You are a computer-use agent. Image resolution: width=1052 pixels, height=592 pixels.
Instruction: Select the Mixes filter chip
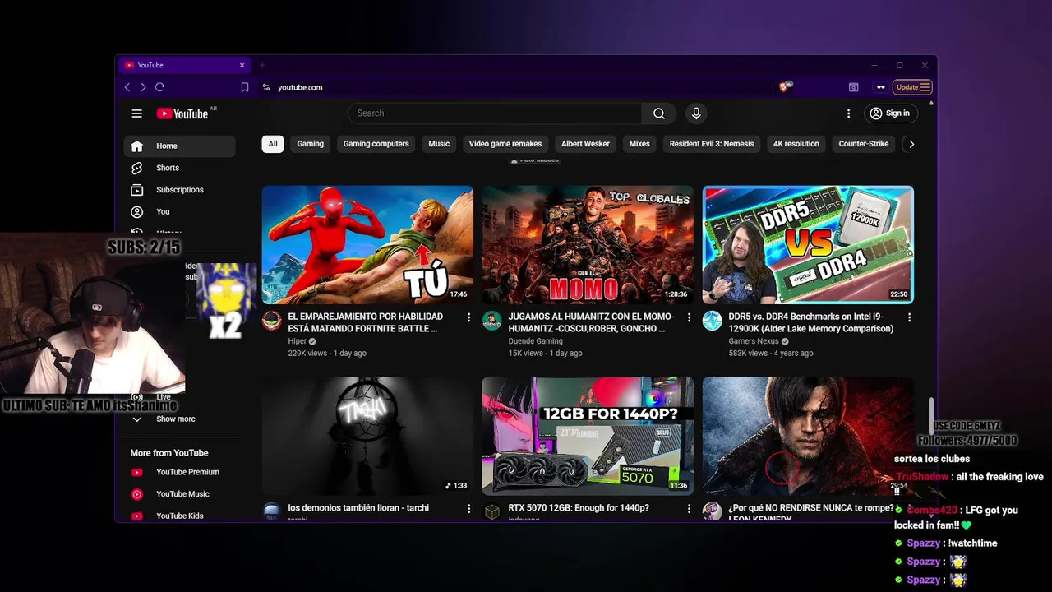[x=639, y=144]
